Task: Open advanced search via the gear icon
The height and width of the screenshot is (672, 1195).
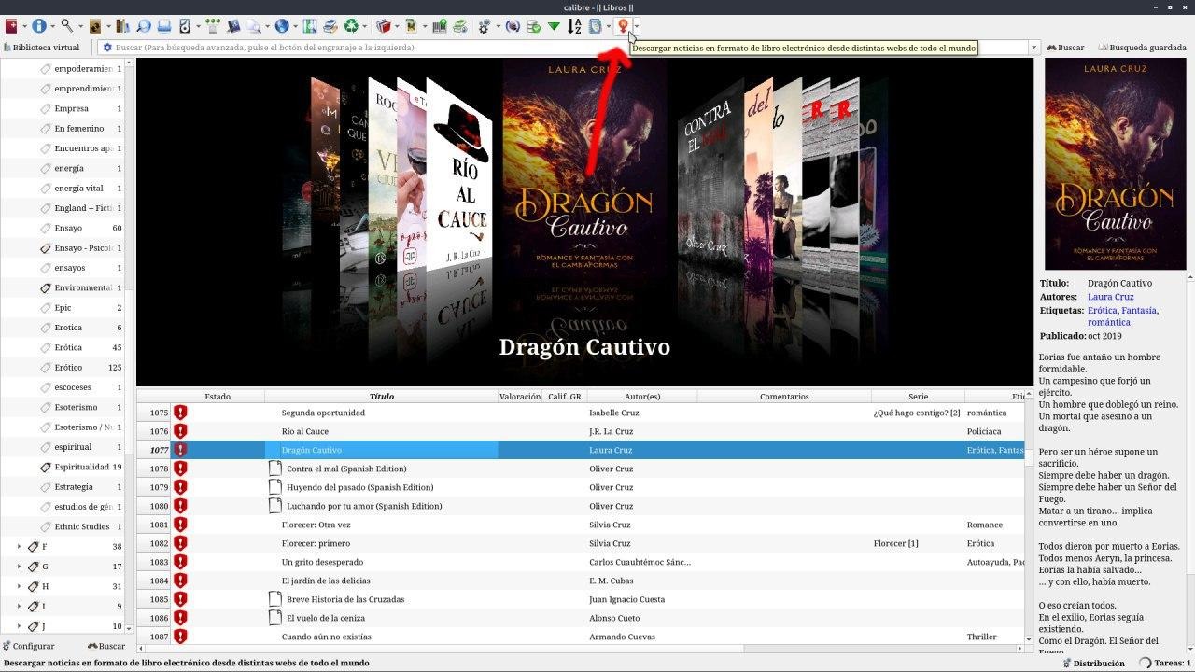Action: coord(107,48)
